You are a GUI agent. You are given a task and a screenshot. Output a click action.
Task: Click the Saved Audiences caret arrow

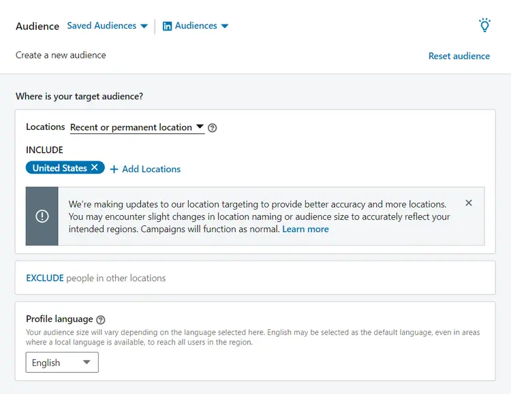[144, 27]
